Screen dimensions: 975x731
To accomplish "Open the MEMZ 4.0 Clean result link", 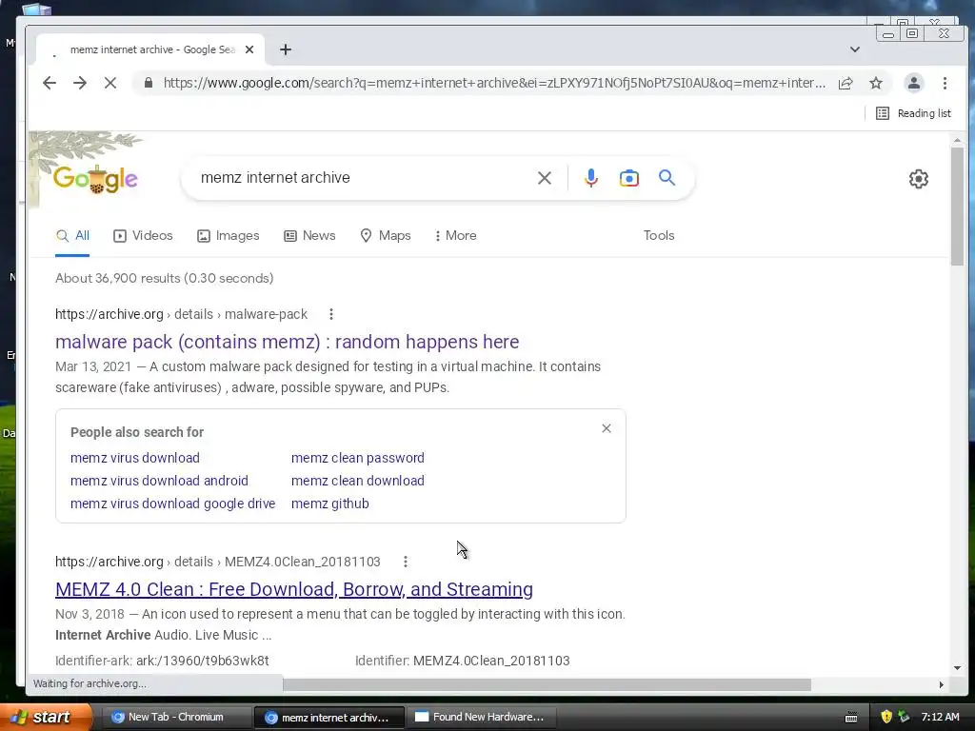I will pos(294,589).
